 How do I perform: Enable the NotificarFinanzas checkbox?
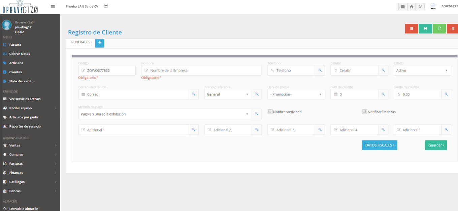point(364,111)
